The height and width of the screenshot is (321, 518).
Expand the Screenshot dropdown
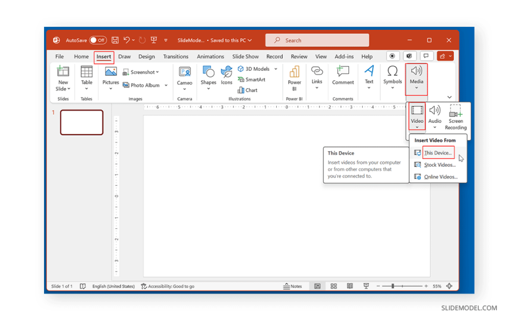[x=157, y=72]
